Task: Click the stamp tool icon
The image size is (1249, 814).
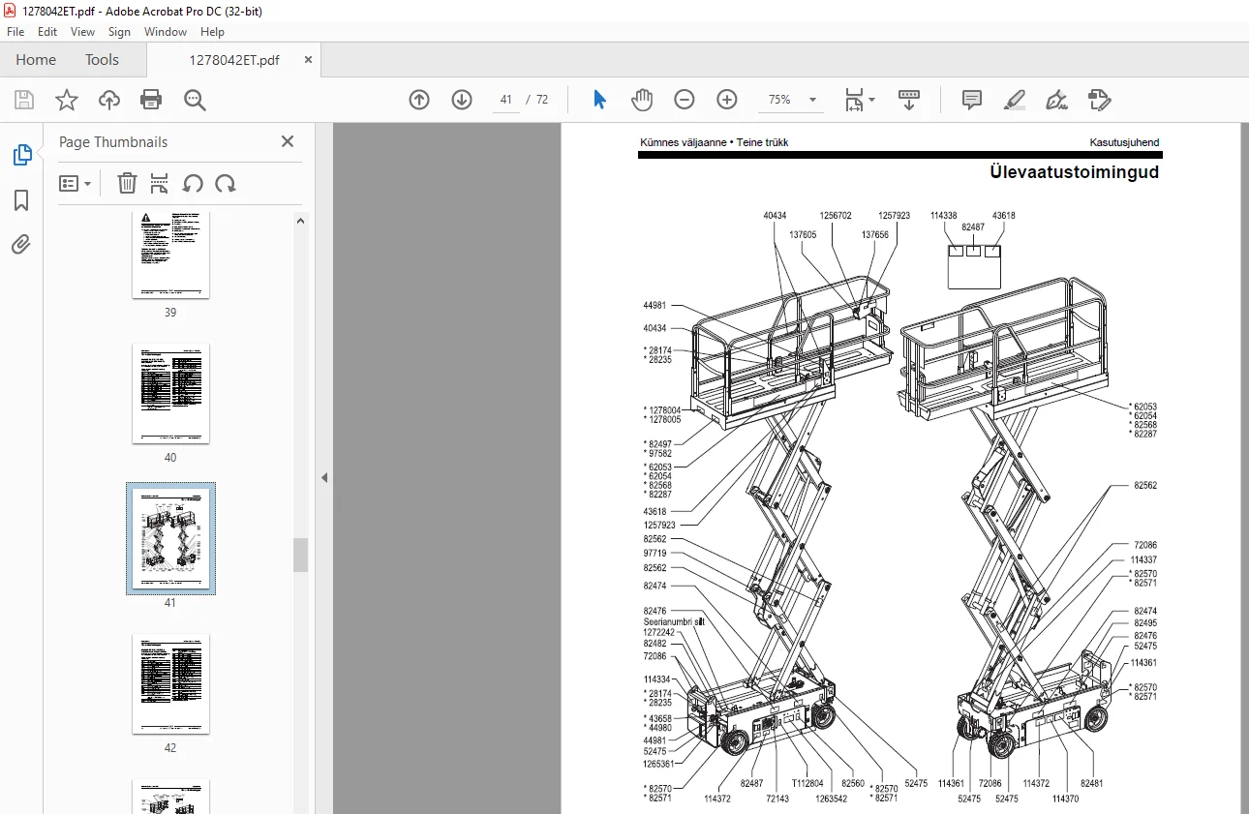Action: point(1099,100)
